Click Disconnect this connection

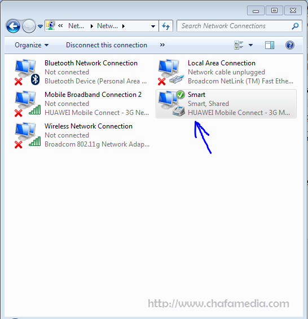107,45
